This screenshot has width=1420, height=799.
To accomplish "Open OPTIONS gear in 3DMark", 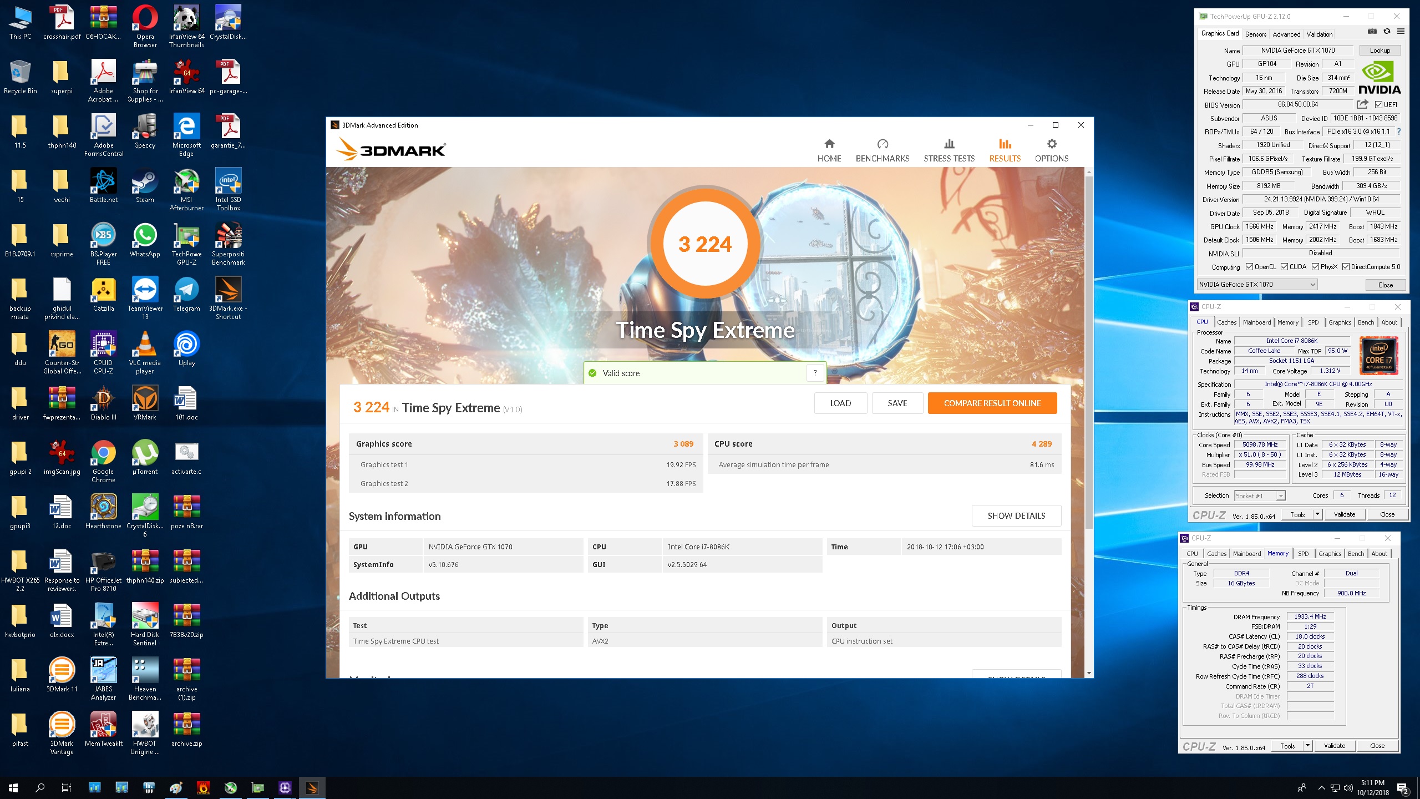I will click(1051, 151).
